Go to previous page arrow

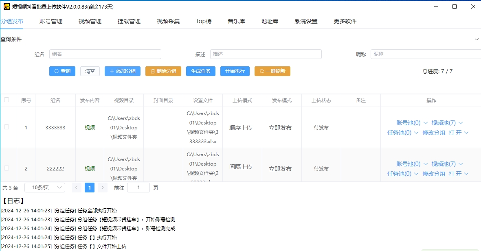point(76,188)
